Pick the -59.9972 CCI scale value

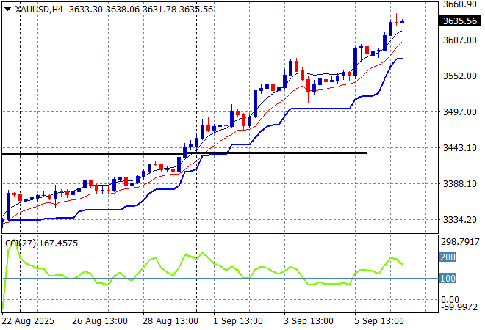click(459, 307)
